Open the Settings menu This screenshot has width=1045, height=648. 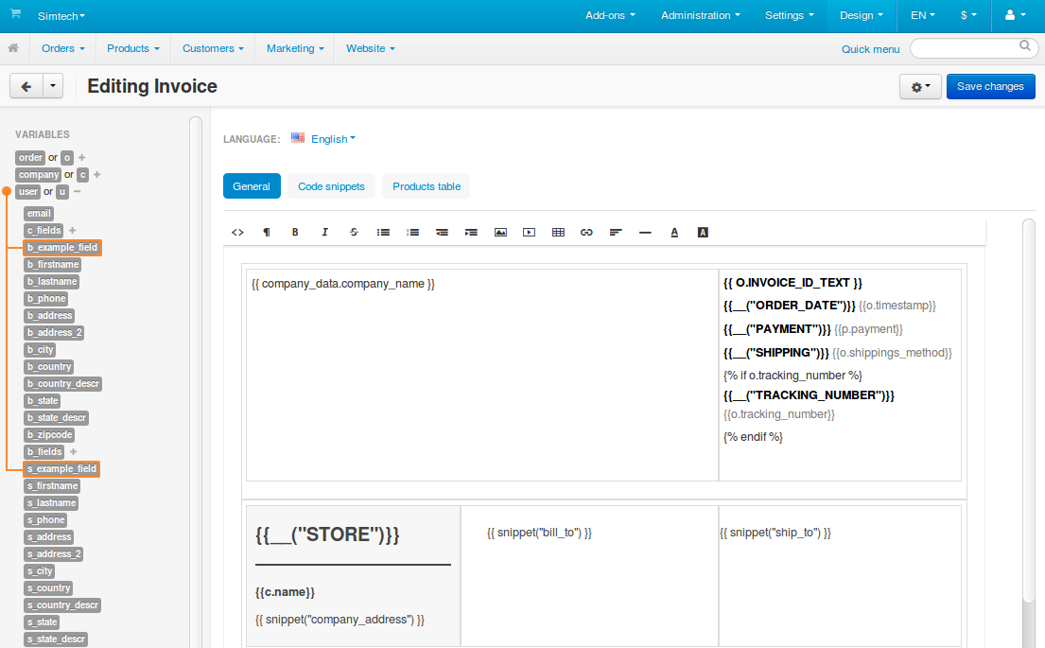click(x=790, y=15)
